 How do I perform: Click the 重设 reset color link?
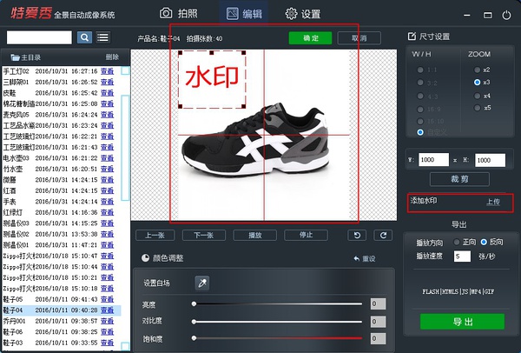click(365, 258)
